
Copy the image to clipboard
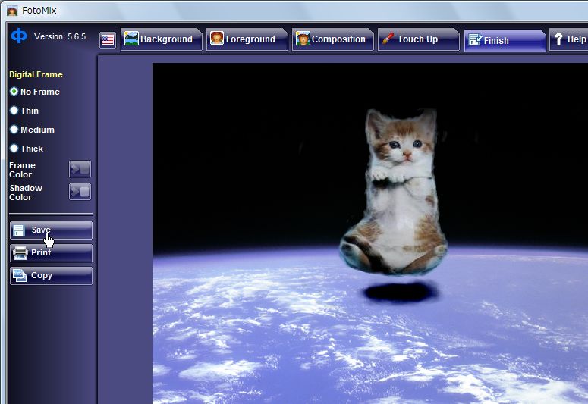tap(51, 276)
